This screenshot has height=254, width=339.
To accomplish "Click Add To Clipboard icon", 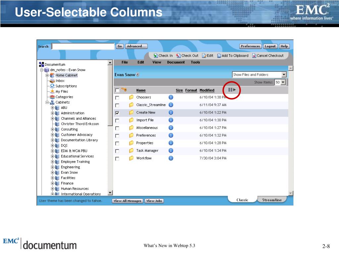I will (x=219, y=56).
